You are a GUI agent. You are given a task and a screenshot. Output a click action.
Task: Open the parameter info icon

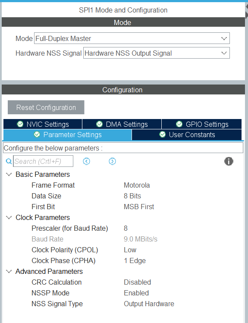click(x=229, y=161)
